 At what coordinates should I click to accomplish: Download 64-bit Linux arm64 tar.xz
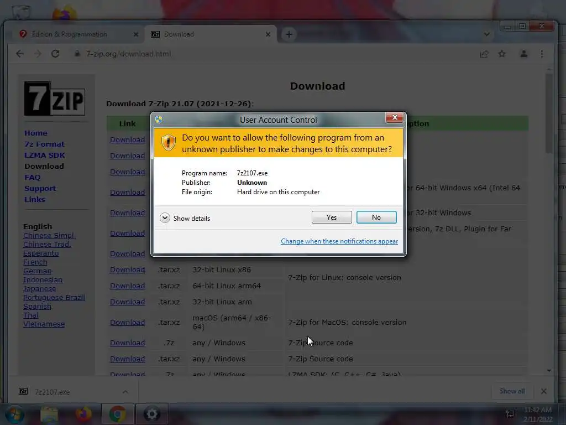pyautogui.click(x=128, y=286)
